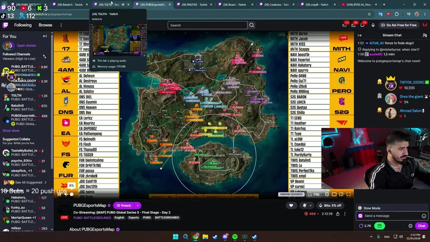430x242 pixels.
Task: Select the Esports stream tag
Action: coord(134,218)
